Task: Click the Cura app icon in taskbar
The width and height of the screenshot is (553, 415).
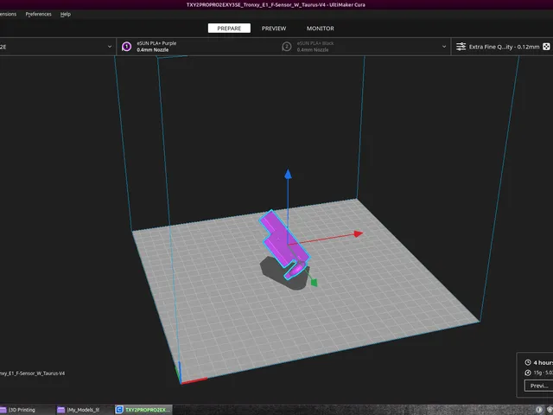Action: [119, 410]
